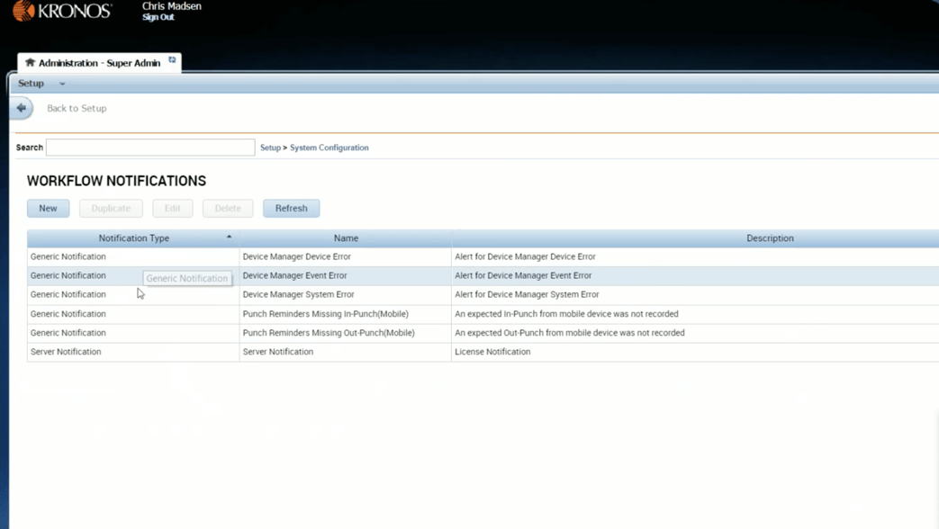Screen dimensions: 939x529
Task: Click the Refresh button
Action: point(291,208)
